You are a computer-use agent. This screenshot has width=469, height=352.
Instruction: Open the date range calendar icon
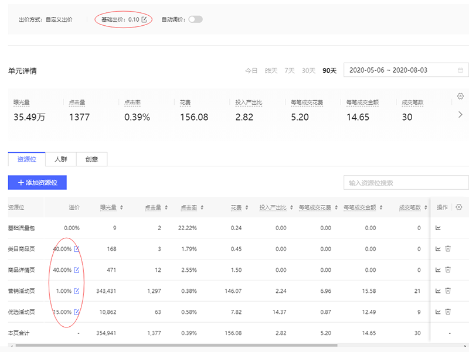coord(460,70)
